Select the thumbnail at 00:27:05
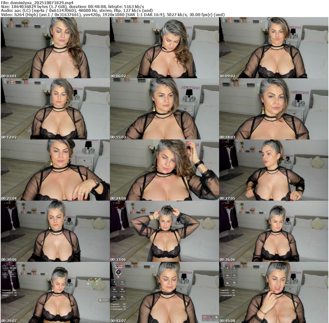 coord(274,170)
